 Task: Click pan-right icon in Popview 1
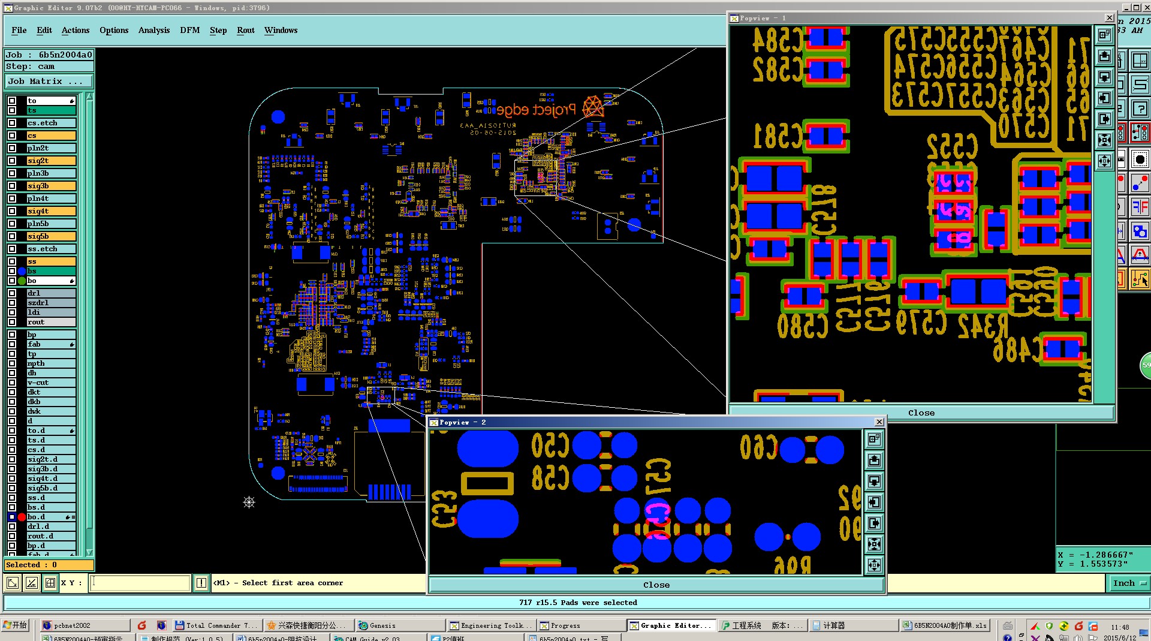[x=1104, y=119]
